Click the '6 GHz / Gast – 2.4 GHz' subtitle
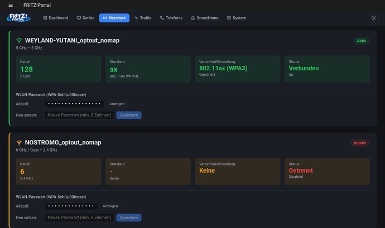The height and width of the screenshot is (228, 385). click(37, 150)
